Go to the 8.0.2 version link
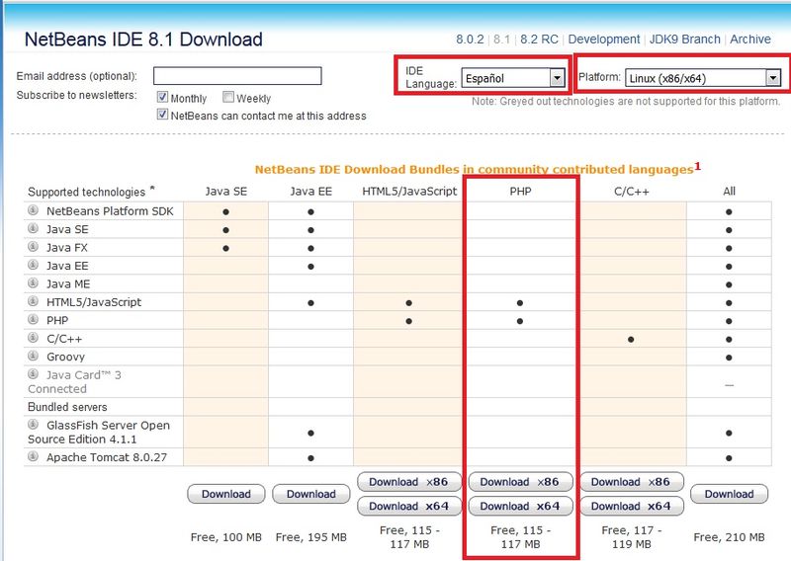 470,40
